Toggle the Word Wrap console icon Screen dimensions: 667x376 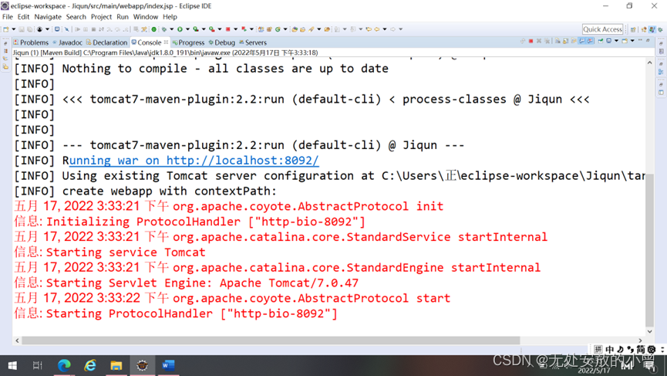(x=574, y=41)
